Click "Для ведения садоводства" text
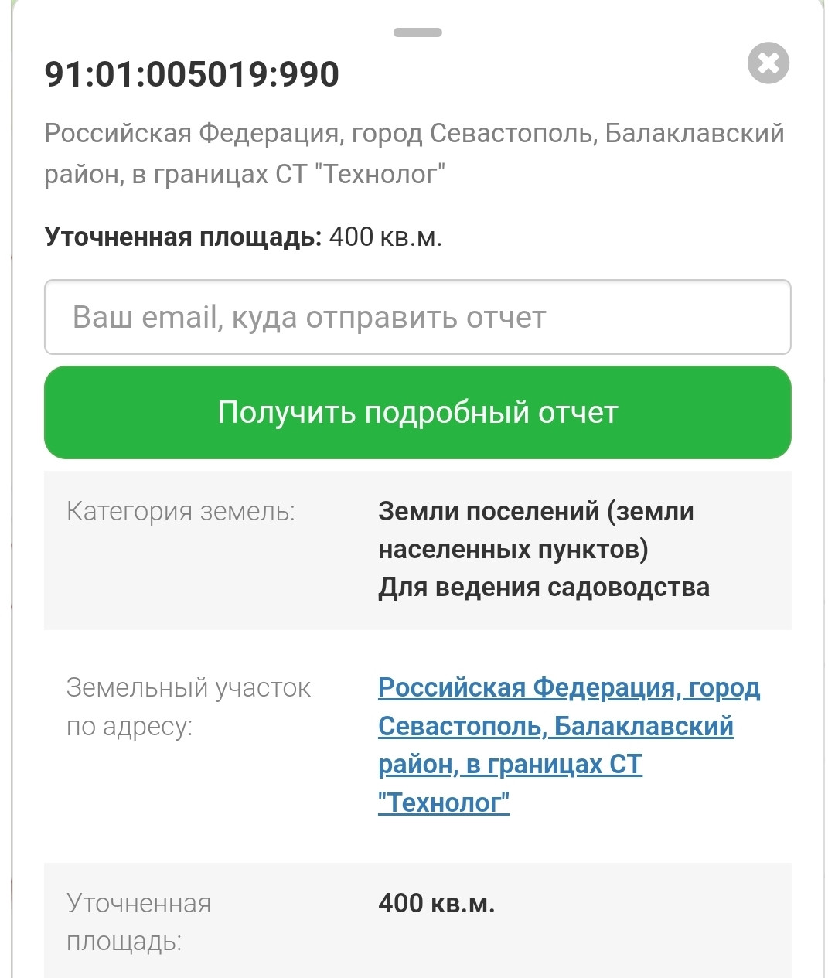This screenshot has width=835, height=978. pyautogui.click(x=544, y=587)
